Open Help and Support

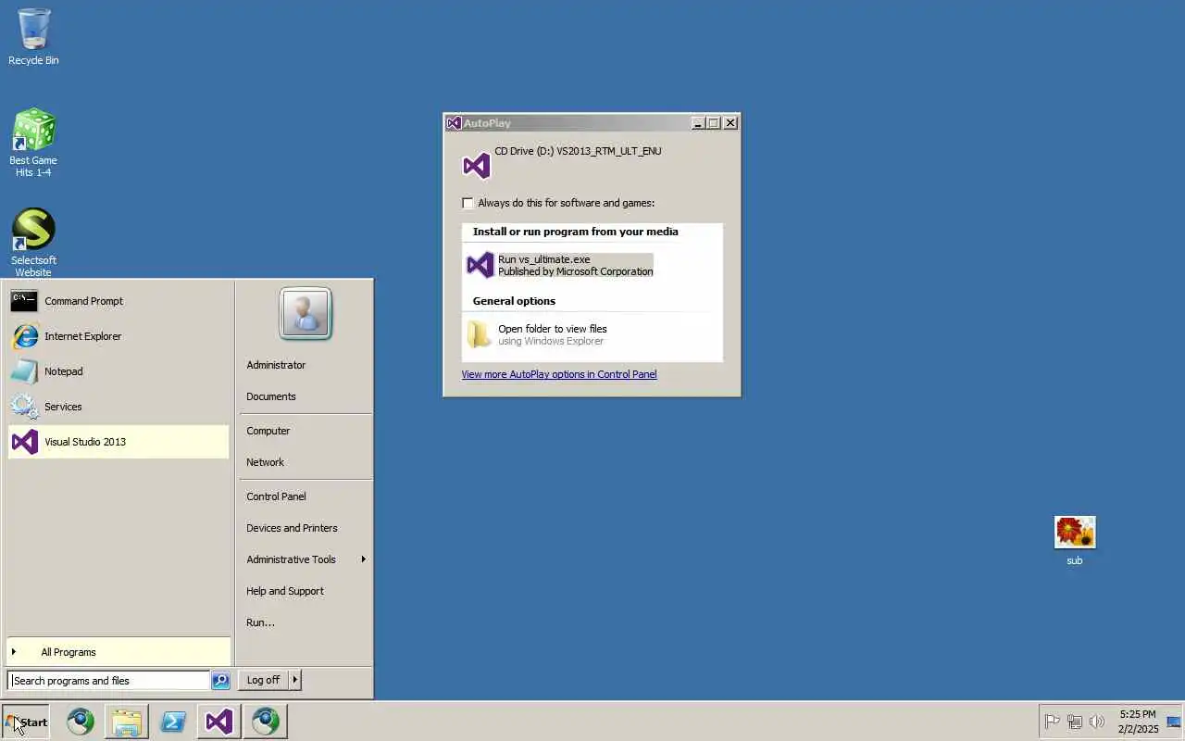[306, 591]
